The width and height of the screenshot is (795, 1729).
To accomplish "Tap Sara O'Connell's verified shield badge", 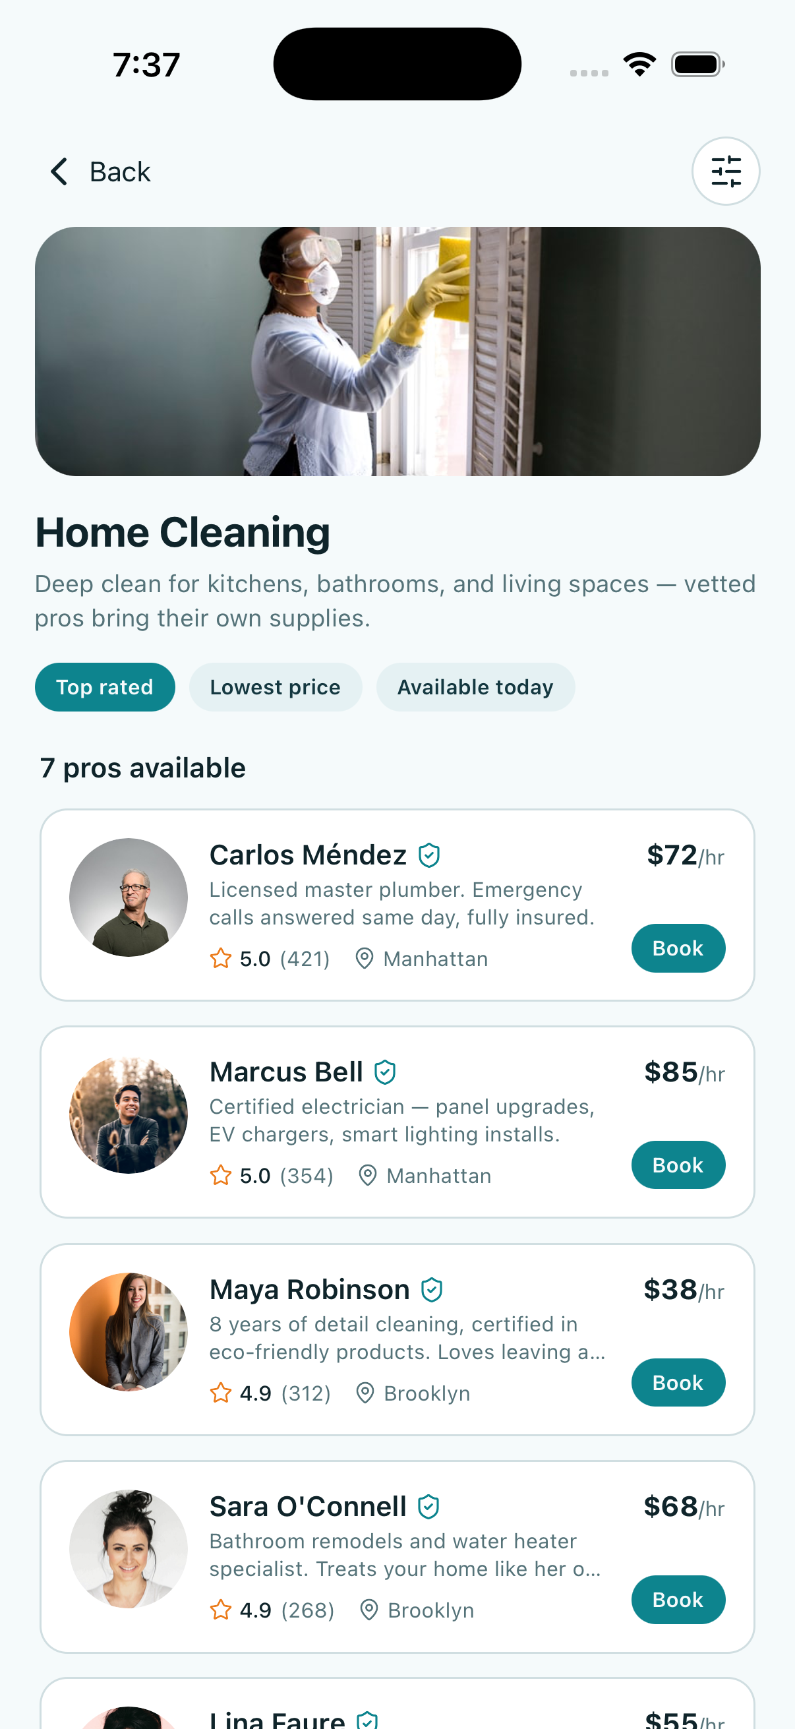I will (x=428, y=1506).
